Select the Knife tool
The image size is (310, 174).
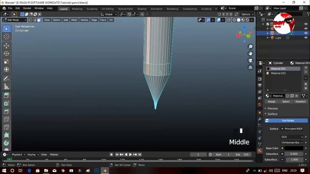tap(6, 127)
